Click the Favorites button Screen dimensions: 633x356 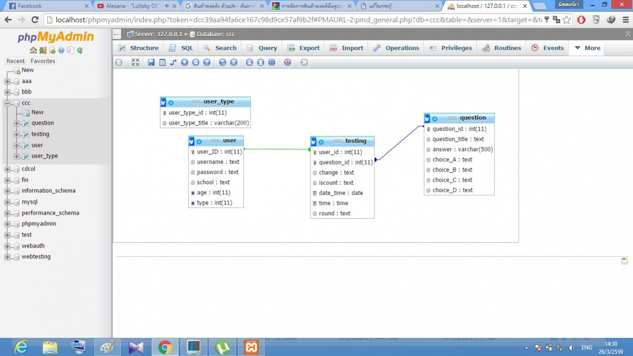point(43,61)
